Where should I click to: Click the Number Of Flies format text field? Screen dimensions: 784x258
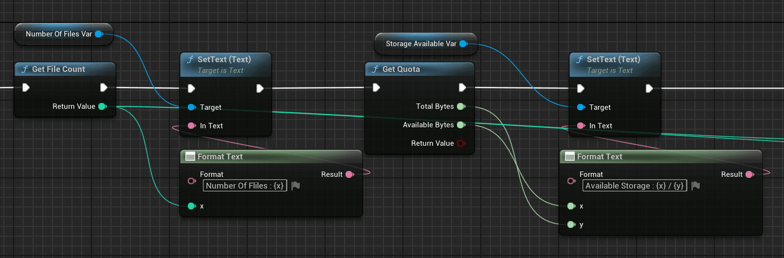pyautogui.click(x=245, y=186)
